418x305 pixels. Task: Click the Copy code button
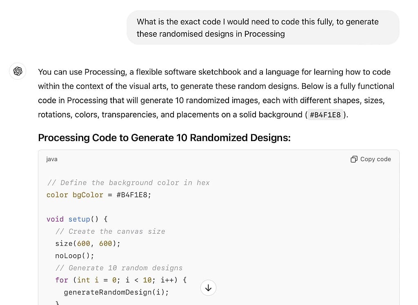[371, 159]
